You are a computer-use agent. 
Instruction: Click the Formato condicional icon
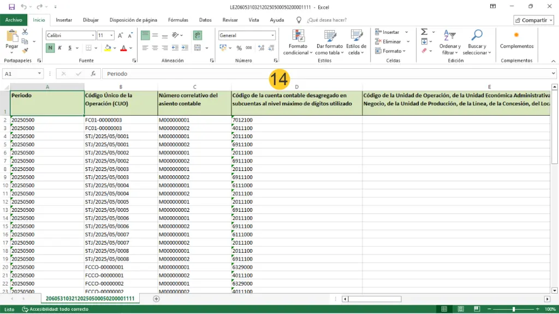(x=298, y=37)
